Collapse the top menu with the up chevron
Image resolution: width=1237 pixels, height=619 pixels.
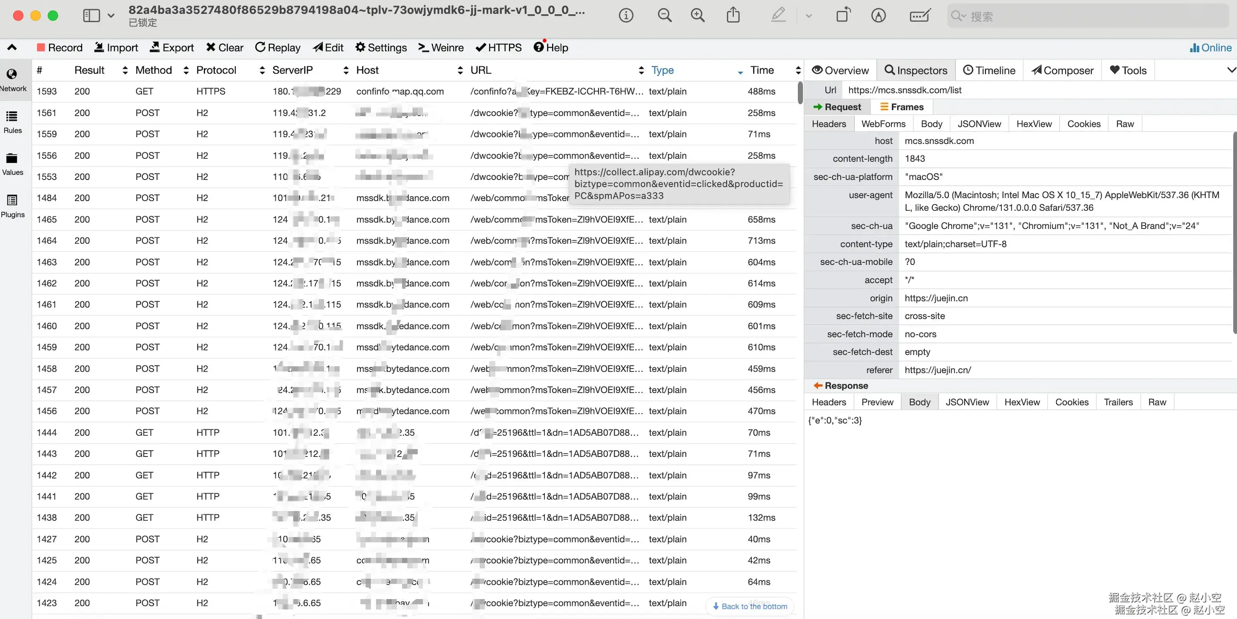click(x=12, y=47)
